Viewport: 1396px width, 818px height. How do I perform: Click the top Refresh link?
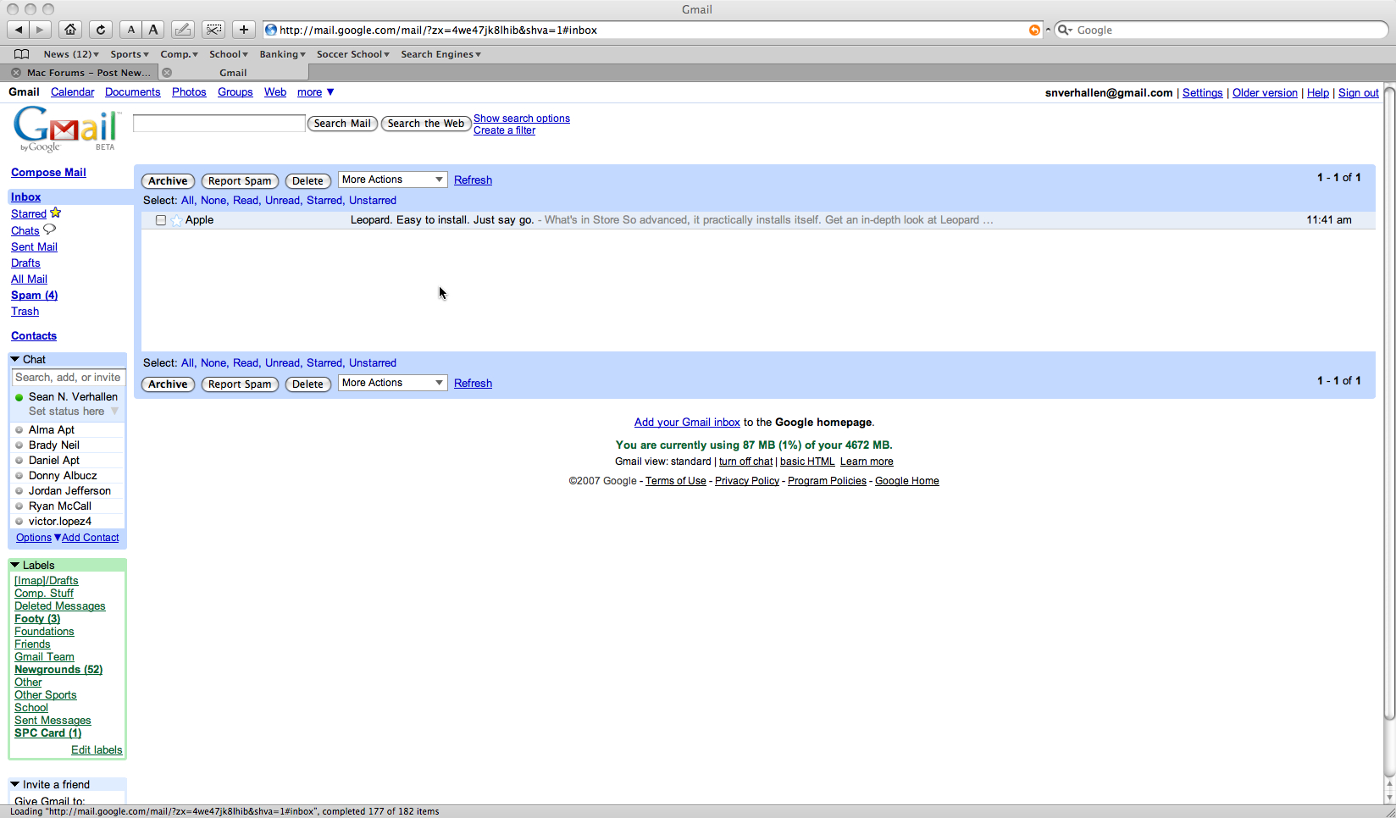coord(473,180)
